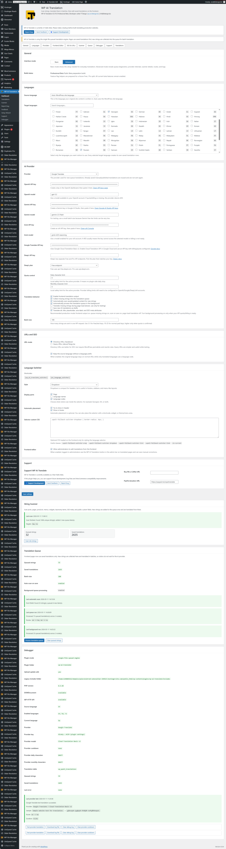
Task: Open Setup Wizard in the sidebar submenu
Action: (x=6, y=113)
